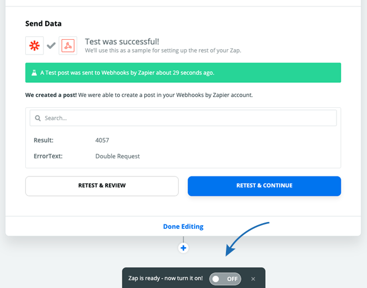The height and width of the screenshot is (288, 367).
Task: Click the Retest & Continue button
Action: point(264,186)
